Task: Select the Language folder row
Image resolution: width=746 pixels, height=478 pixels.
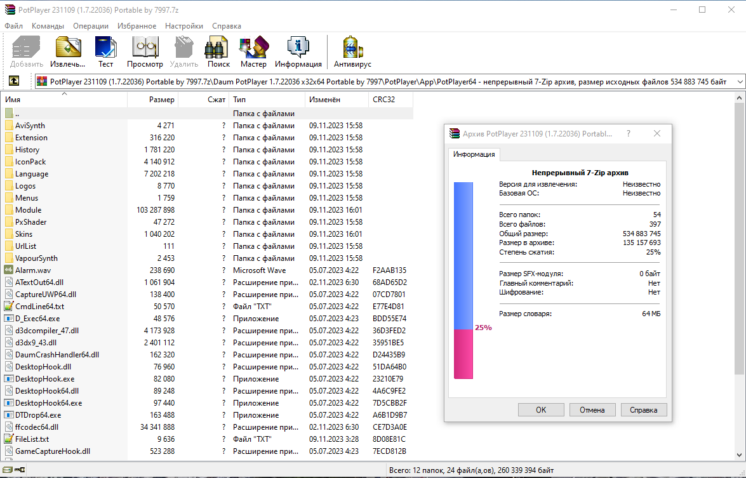Action: (x=207, y=174)
